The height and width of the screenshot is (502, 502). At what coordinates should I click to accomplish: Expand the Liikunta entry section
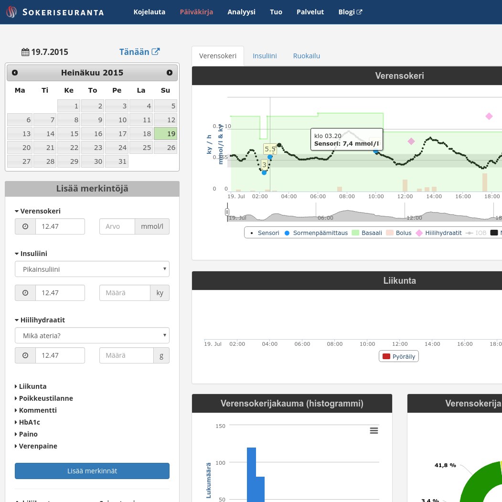(32, 386)
